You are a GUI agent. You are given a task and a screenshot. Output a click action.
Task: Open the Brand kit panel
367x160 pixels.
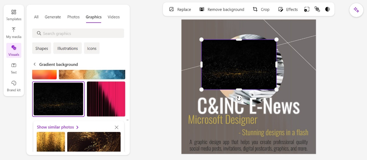[x=14, y=86]
